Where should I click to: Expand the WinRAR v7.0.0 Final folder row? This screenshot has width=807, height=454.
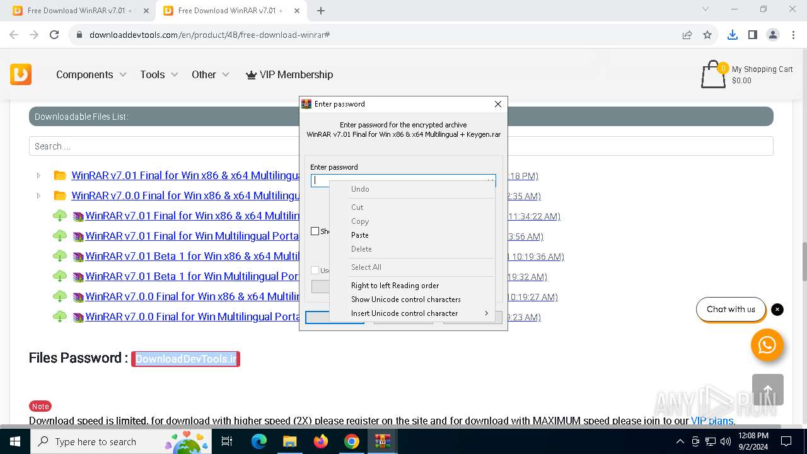[38, 196]
